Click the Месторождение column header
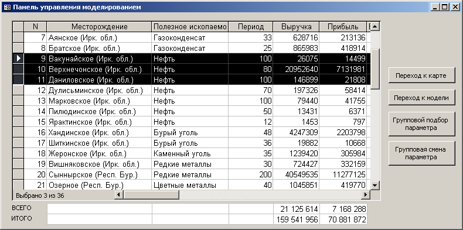The width and height of the screenshot is (463, 230). tap(99, 27)
